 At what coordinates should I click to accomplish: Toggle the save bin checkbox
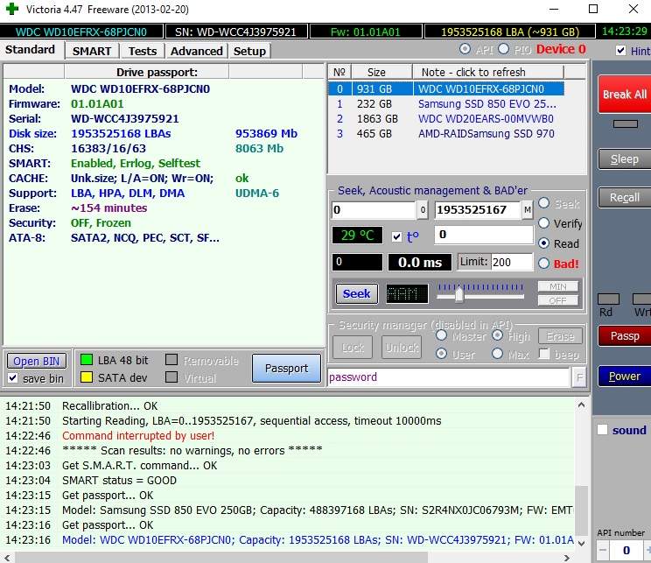coord(13,377)
